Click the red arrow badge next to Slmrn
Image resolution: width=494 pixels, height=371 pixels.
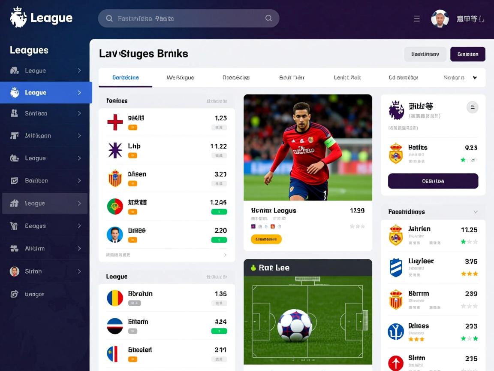point(396,363)
